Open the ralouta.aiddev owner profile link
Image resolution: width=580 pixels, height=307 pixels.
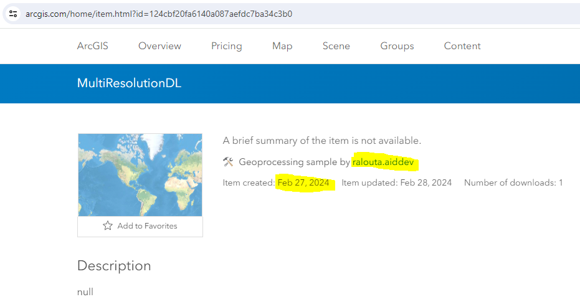[x=383, y=163]
